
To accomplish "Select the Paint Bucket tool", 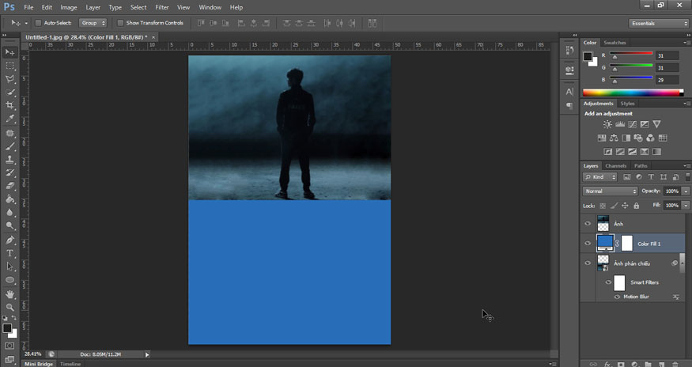I will [x=9, y=199].
